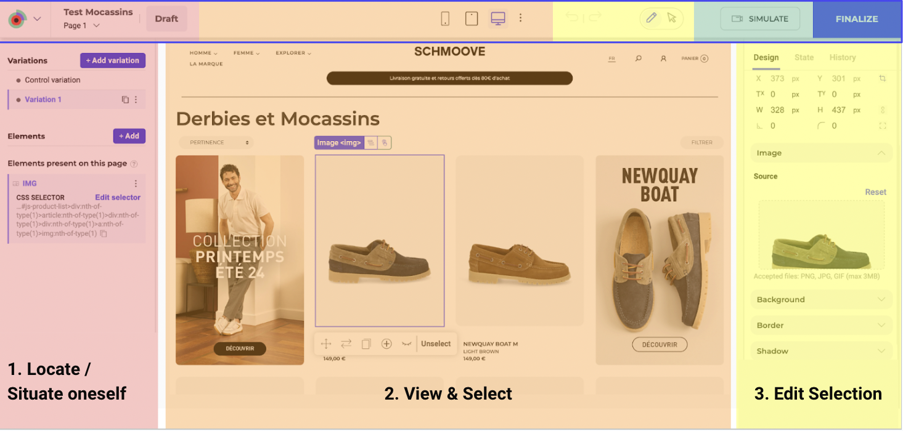Collapse the Image section

pyautogui.click(x=881, y=153)
